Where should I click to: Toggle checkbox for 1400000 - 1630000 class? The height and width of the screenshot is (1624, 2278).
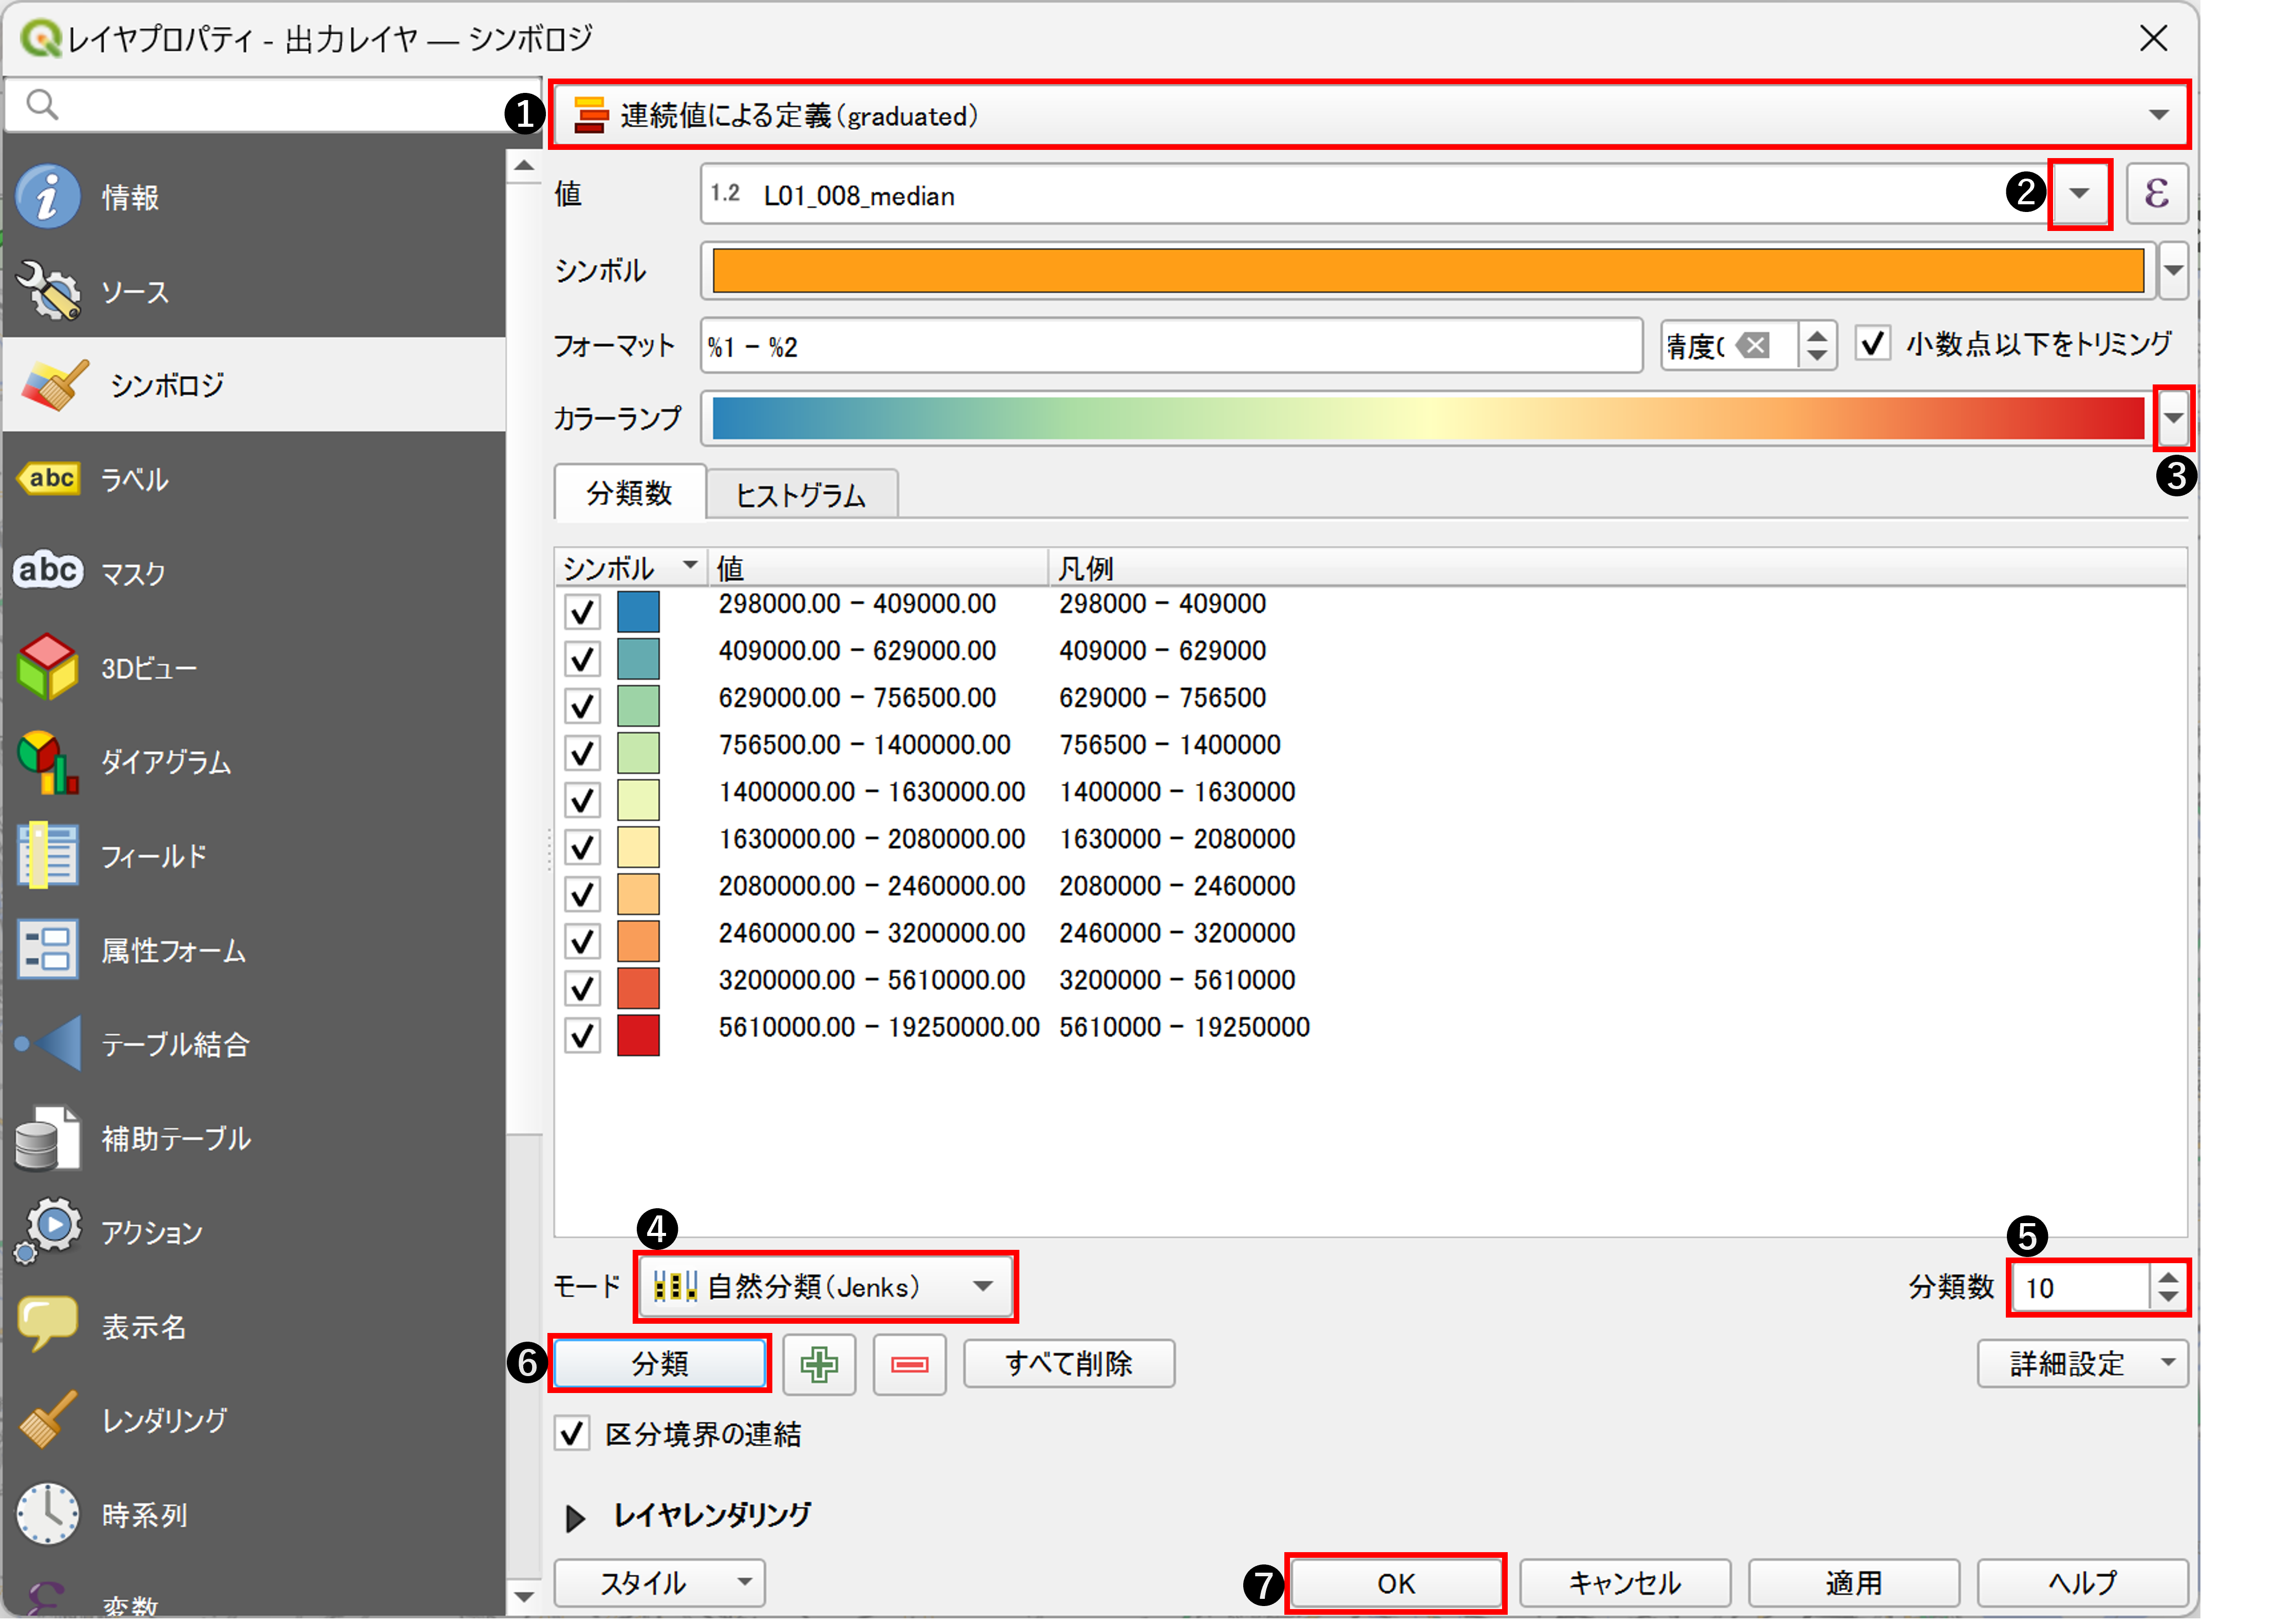(x=582, y=799)
